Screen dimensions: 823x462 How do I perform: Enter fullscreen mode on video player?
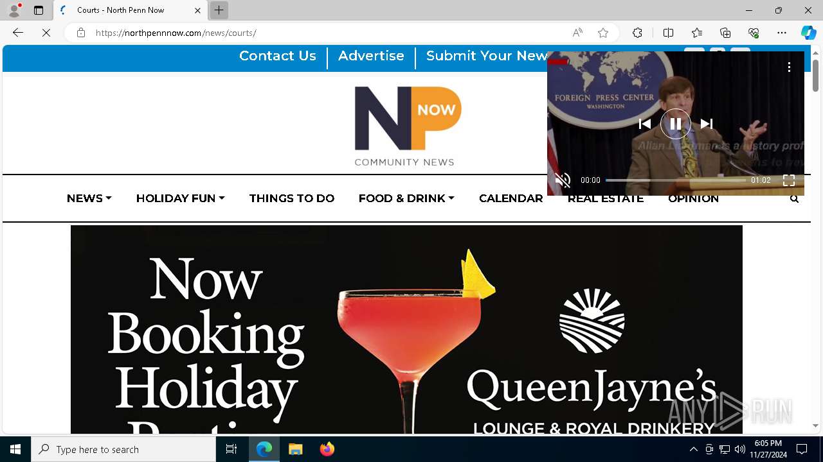[789, 180]
